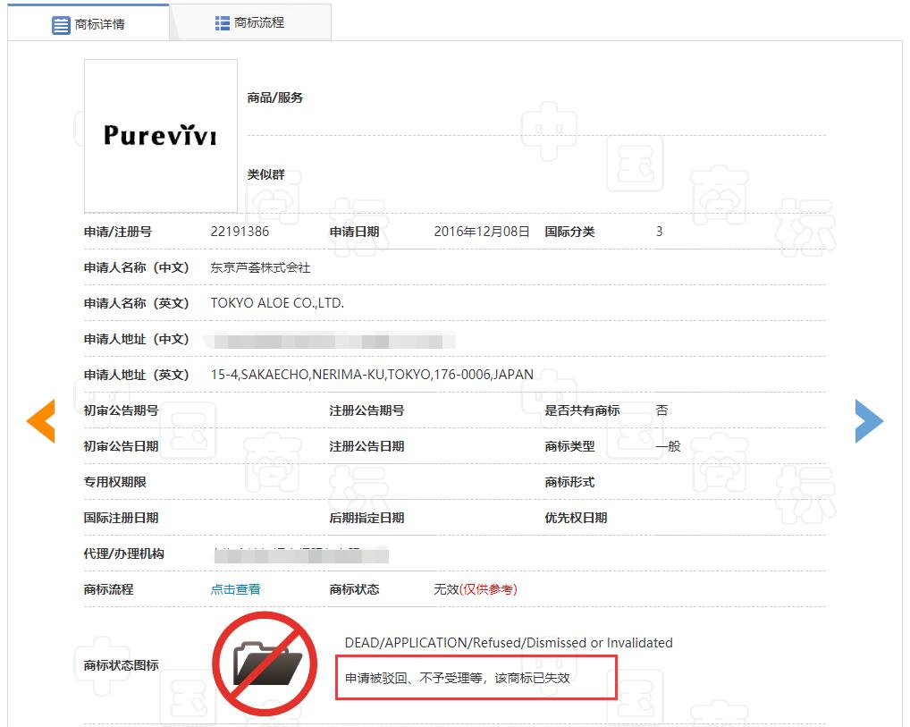Click the dead-application folder status icon
This screenshot has height=727, width=910.
pos(265,664)
